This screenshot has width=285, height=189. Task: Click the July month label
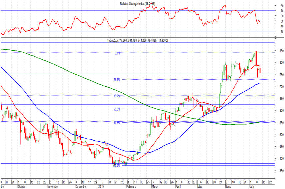point(252,187)
